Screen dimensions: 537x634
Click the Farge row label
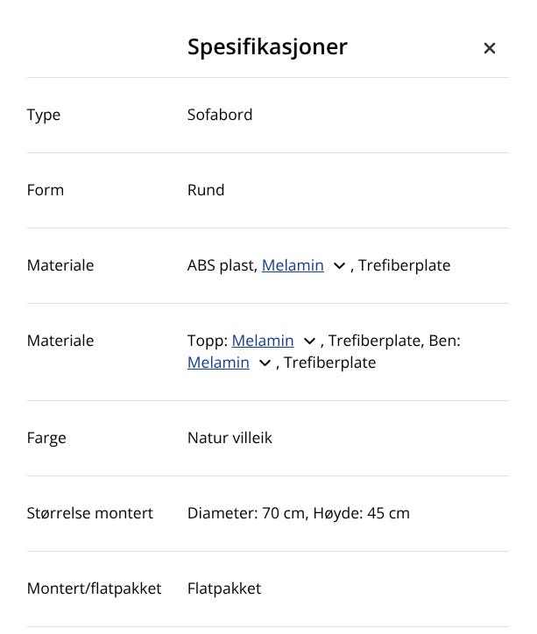coord(46,438)
